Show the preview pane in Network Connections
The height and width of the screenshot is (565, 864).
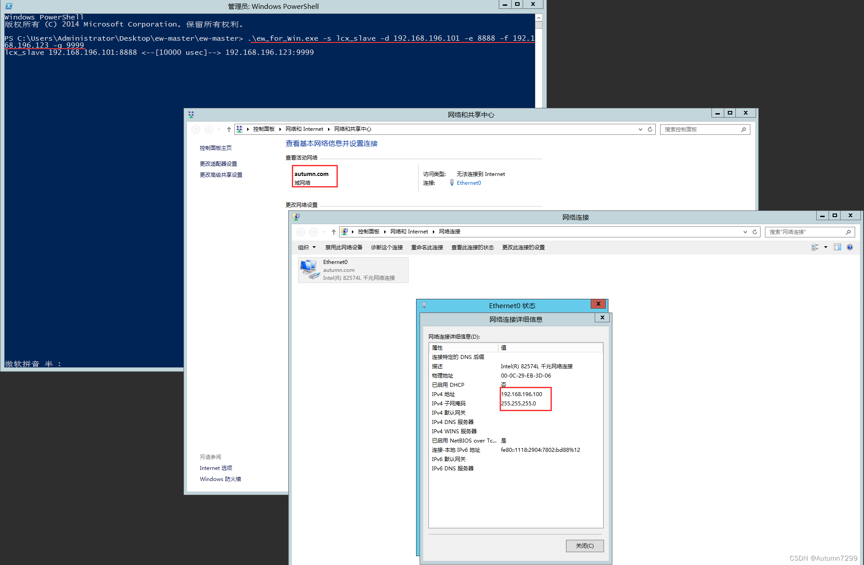pos(837,248)
